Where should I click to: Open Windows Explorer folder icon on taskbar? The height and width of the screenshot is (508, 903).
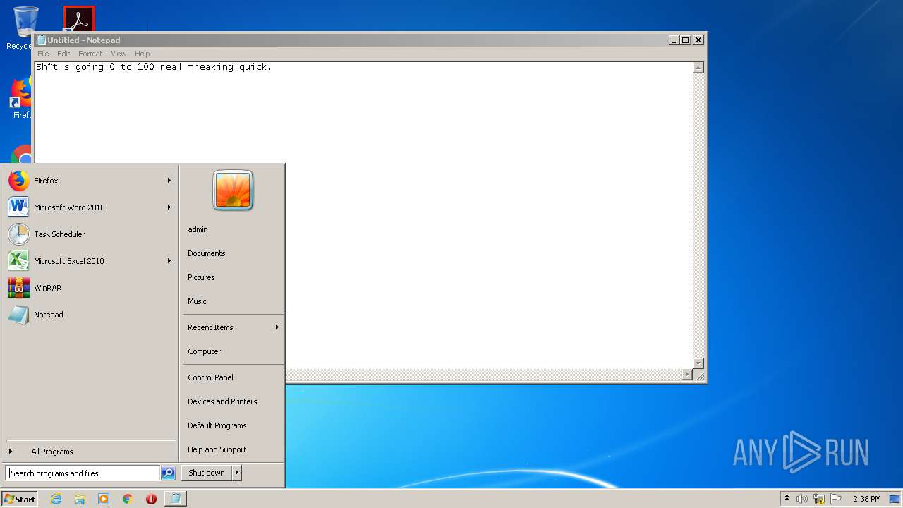point(80,499)
